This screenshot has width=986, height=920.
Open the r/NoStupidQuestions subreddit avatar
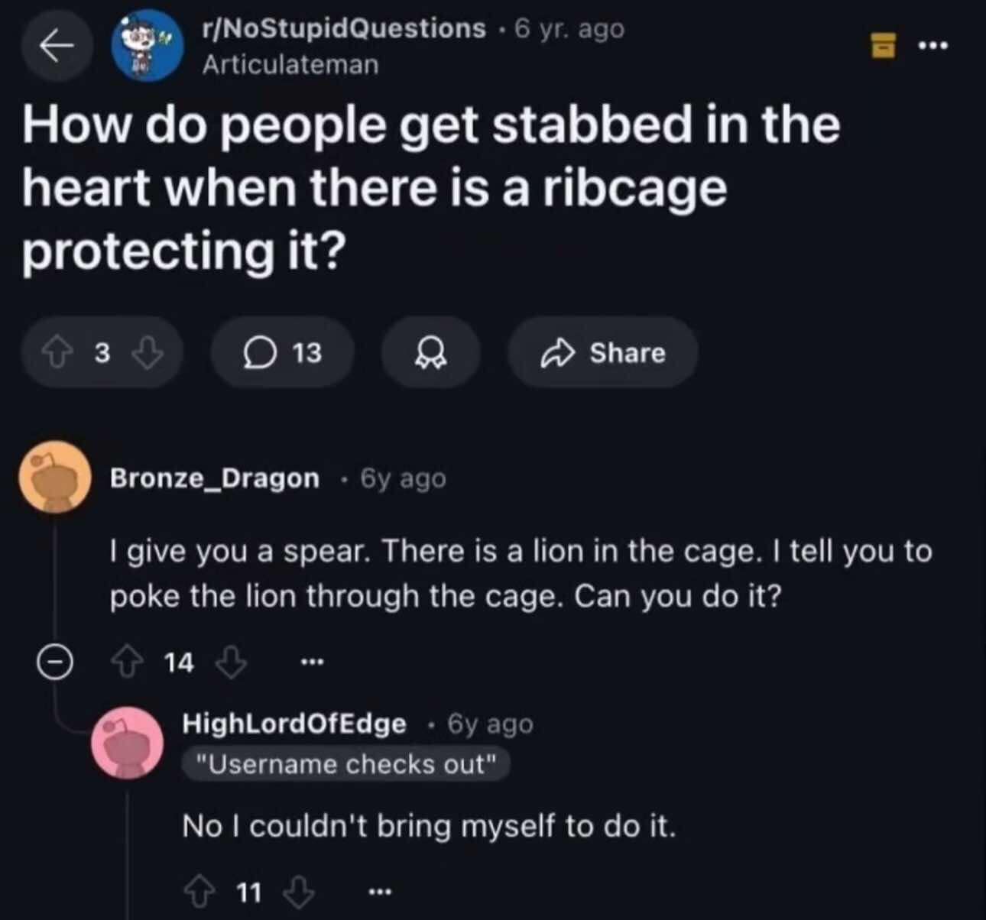147,46
